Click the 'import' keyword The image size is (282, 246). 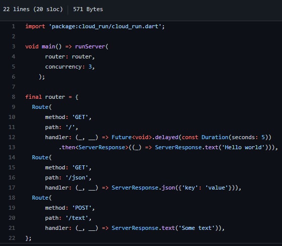[x=35, y=26]
